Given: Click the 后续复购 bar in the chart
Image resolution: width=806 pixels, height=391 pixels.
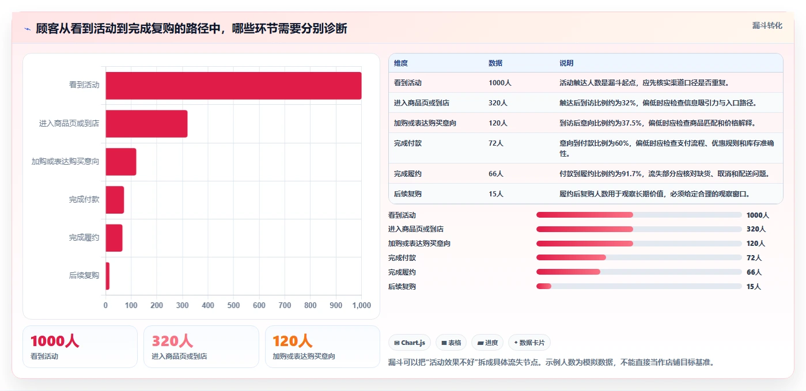Looking at the screenshot, I should coord(107,276).
